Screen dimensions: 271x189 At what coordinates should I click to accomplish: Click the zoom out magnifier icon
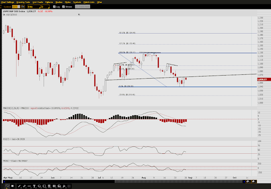(254, 181)
